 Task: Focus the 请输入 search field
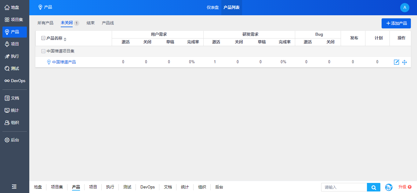pos(344,187)
